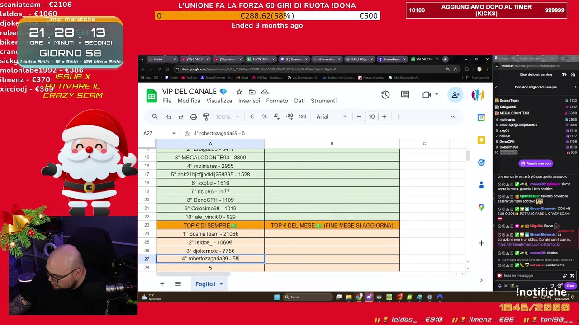Open Google Maps in the side panel
The image size is (579, 325).
pyautogui.click(x=481, y=208)
